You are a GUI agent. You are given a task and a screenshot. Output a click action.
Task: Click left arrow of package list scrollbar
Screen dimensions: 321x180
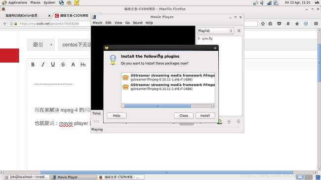coord(122,106)
